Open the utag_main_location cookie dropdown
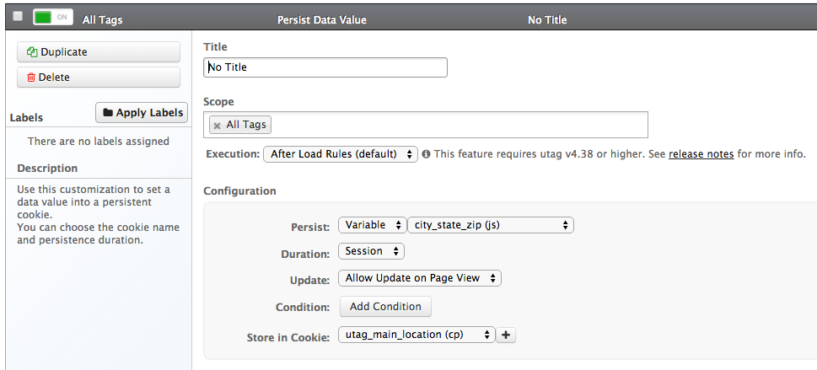The image size is (817, 370). click(x=417, y=335)
